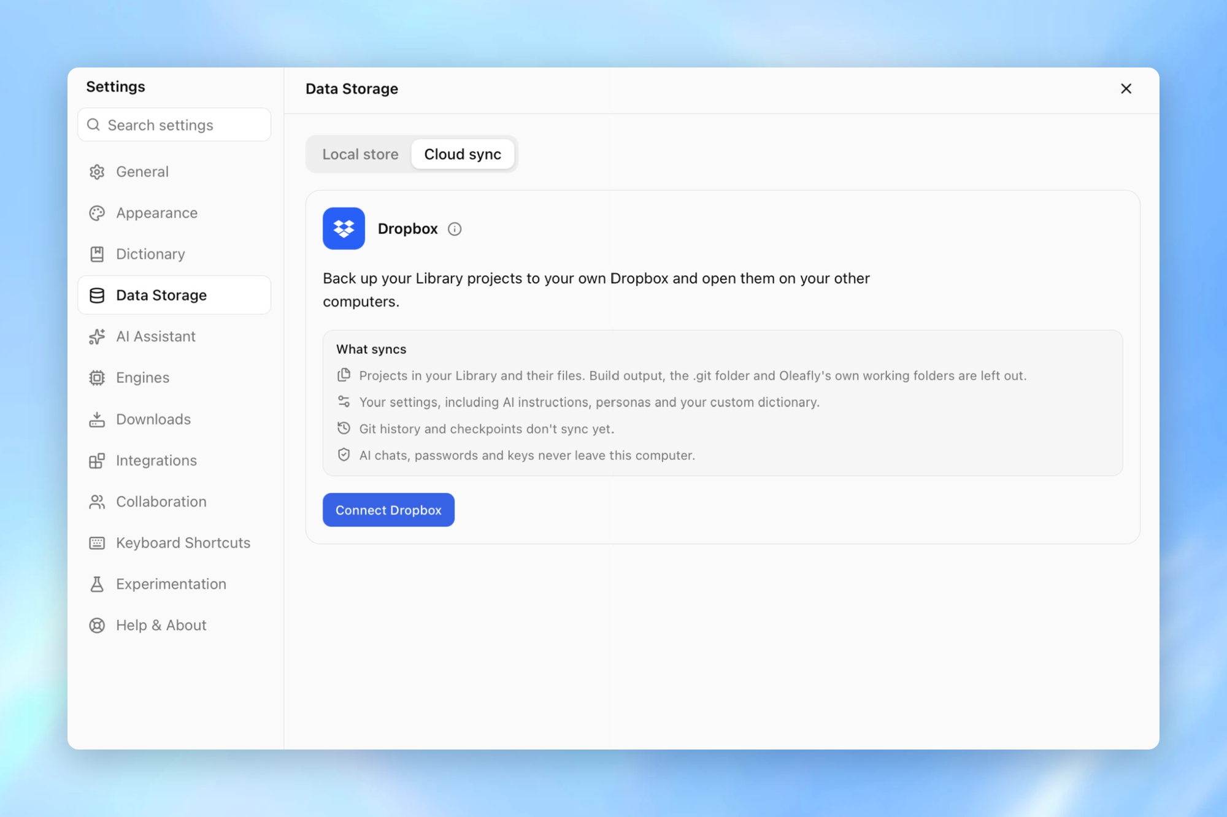
Task: Click the Settings sidebar title
Action: (115, 86)
